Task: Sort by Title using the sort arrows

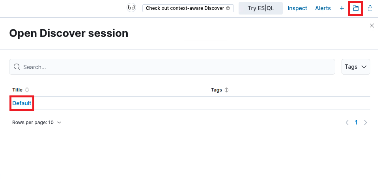Action: point(27,90)
